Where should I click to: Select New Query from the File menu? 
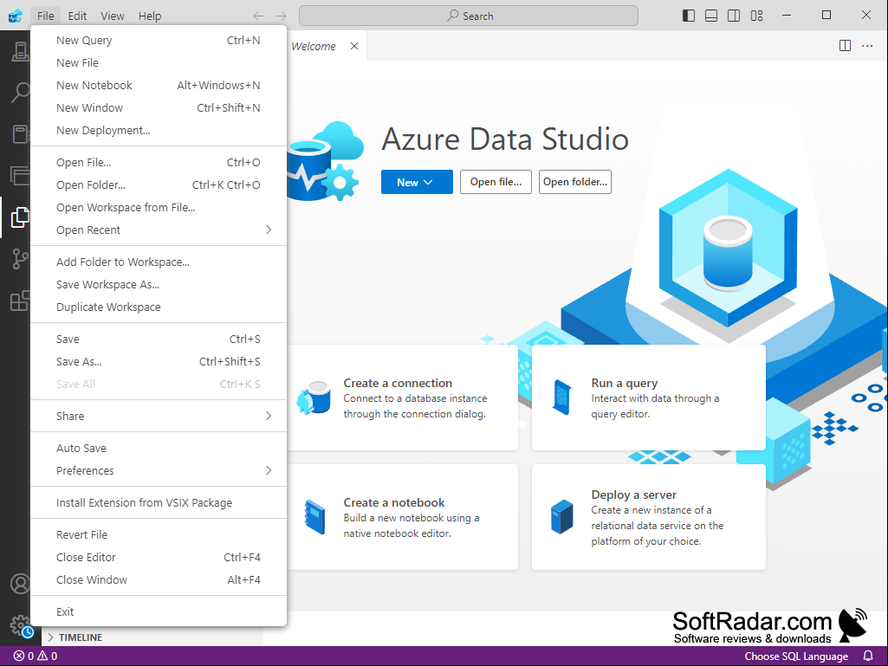[x=159, y=40]
